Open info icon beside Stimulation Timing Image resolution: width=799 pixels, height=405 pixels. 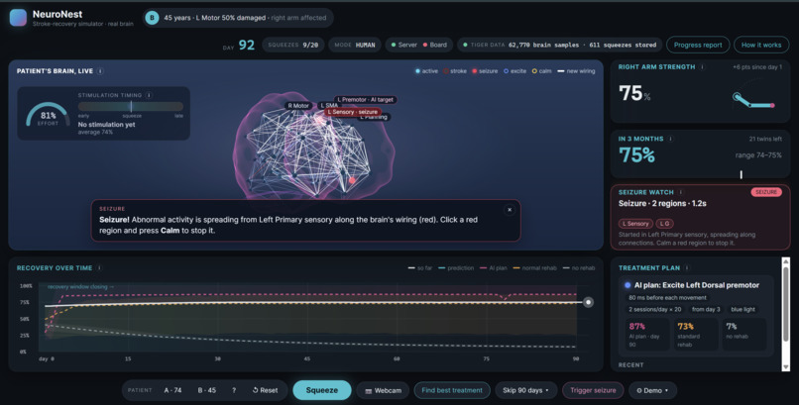[149, 95]
